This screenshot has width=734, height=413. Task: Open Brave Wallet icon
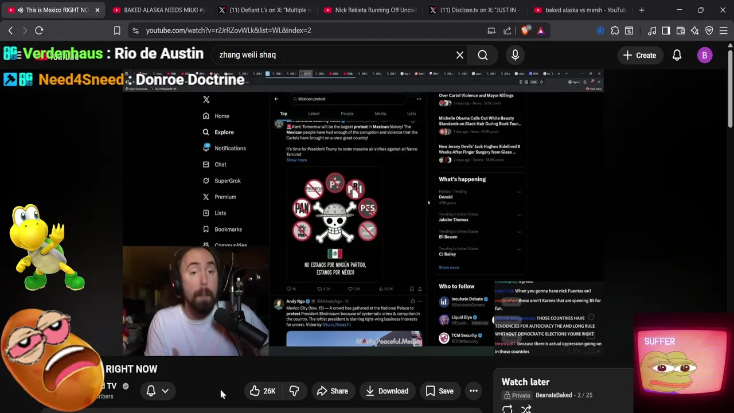point(681,30)
